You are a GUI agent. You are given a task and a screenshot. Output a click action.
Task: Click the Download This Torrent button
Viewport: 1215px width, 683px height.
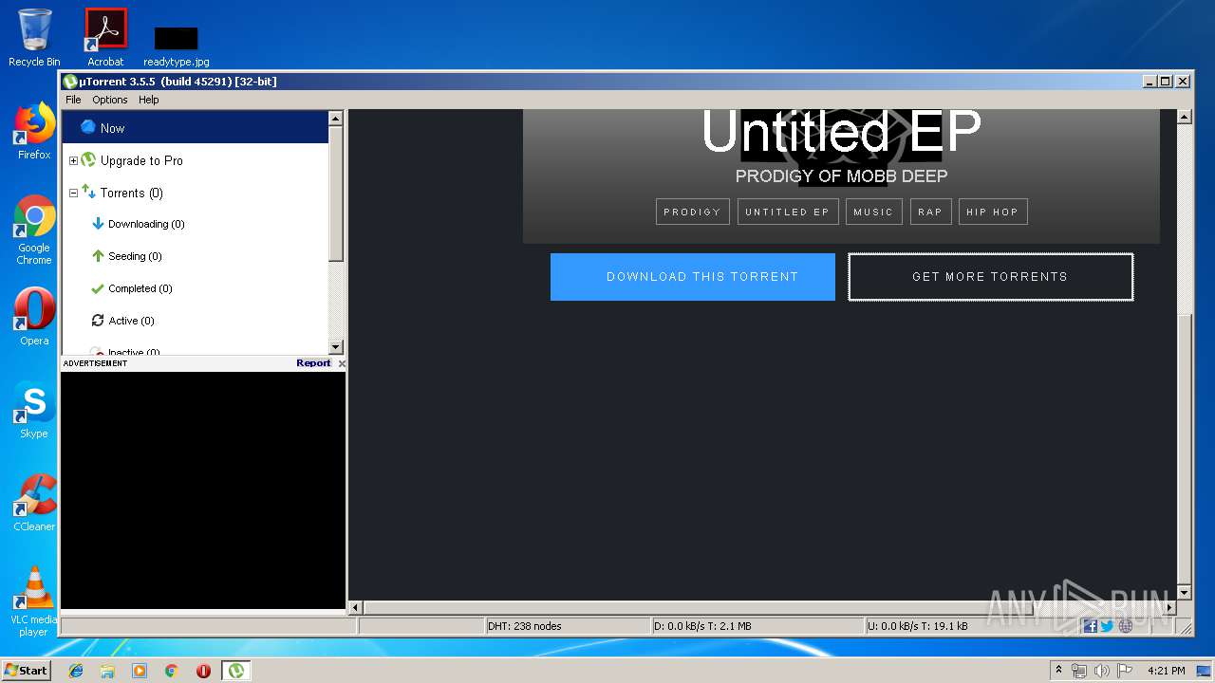coord(693,277)
